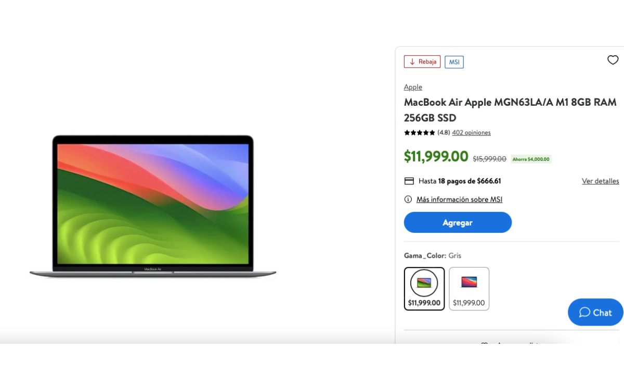Click the crossed-out $15,999.00 original price
624x389 pixels.
tap(489, 159)
